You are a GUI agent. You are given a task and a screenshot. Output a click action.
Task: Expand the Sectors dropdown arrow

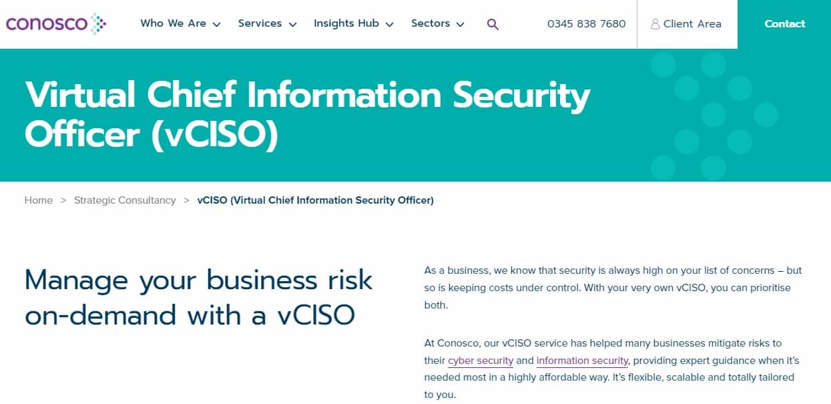pyautogui.click(x=460, y=24)
